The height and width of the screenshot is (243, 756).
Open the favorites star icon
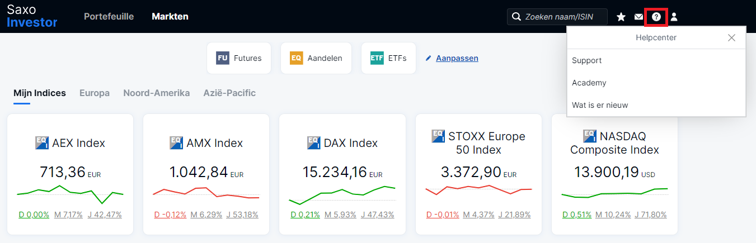click(x=621, y=17)
